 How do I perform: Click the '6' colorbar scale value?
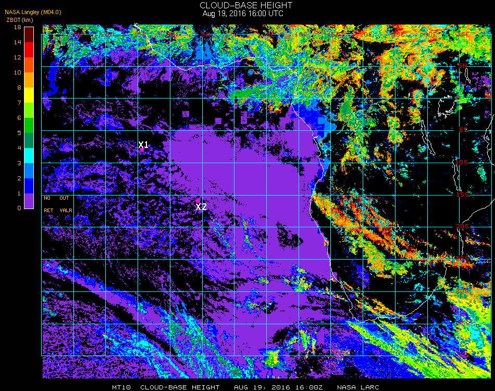[19, 118]
